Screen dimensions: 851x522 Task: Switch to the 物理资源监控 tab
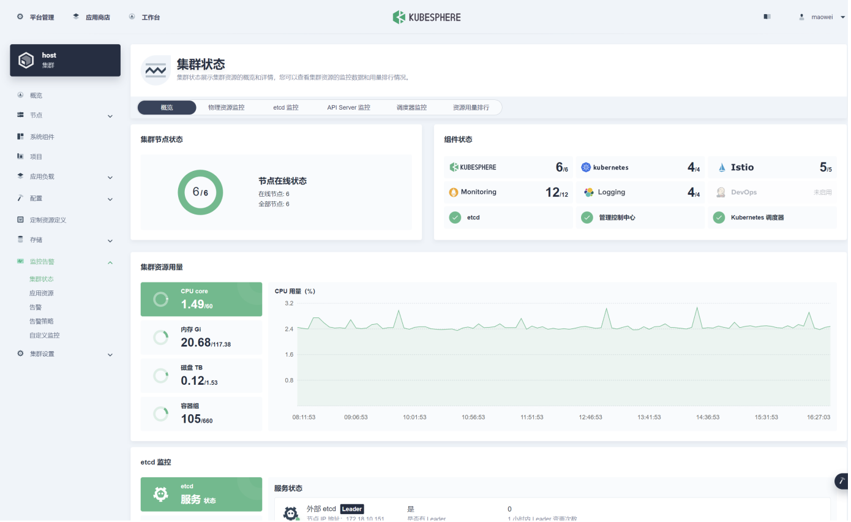226,107
